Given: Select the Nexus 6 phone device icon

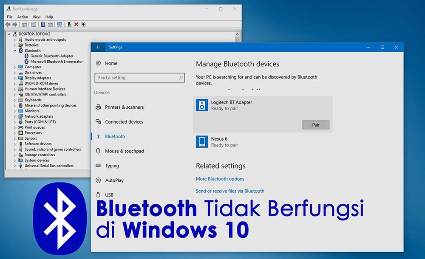Looking at the screenshot, I should 202,142.
